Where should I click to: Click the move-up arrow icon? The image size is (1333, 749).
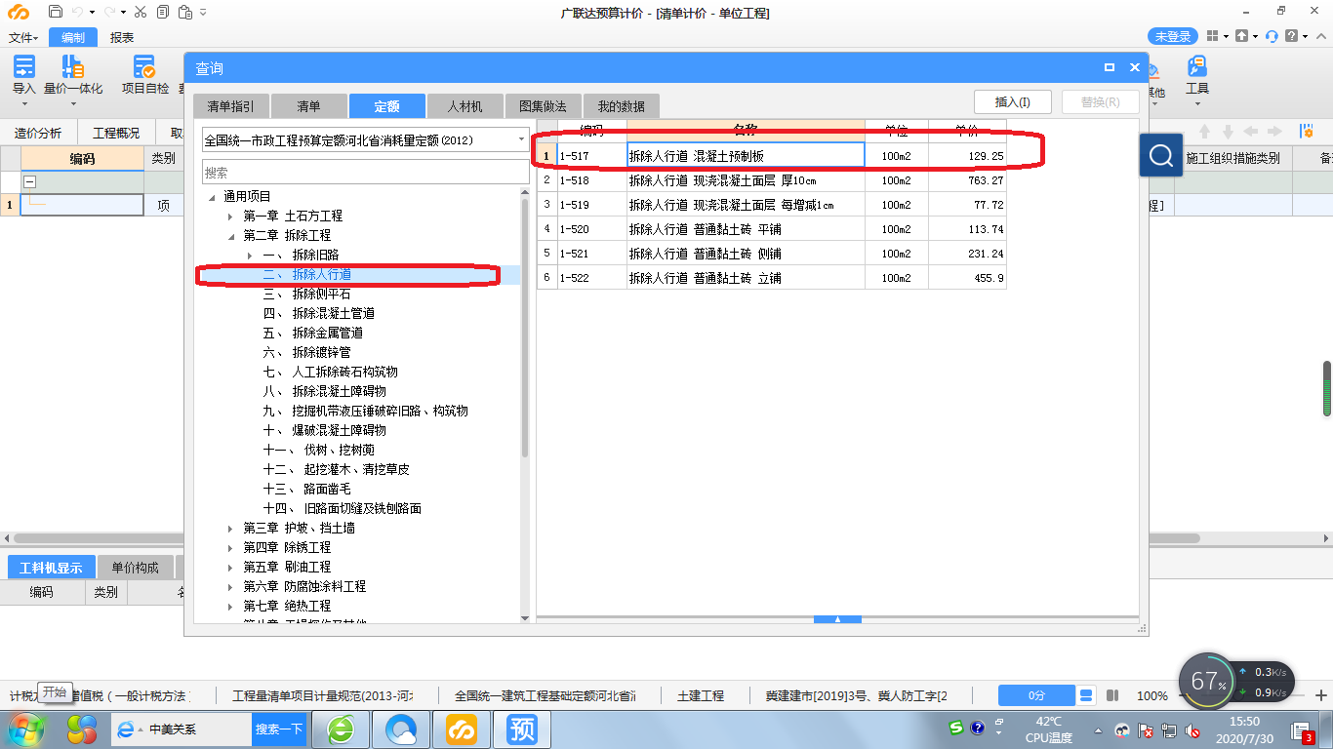1204,132
